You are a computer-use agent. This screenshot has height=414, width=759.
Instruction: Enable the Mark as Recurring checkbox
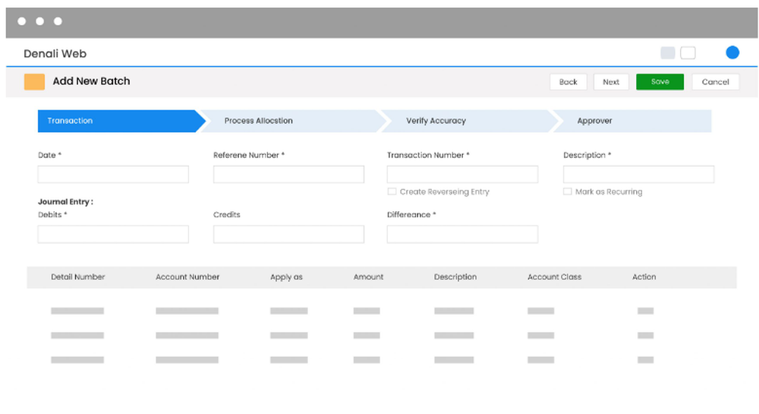[567, 191]
